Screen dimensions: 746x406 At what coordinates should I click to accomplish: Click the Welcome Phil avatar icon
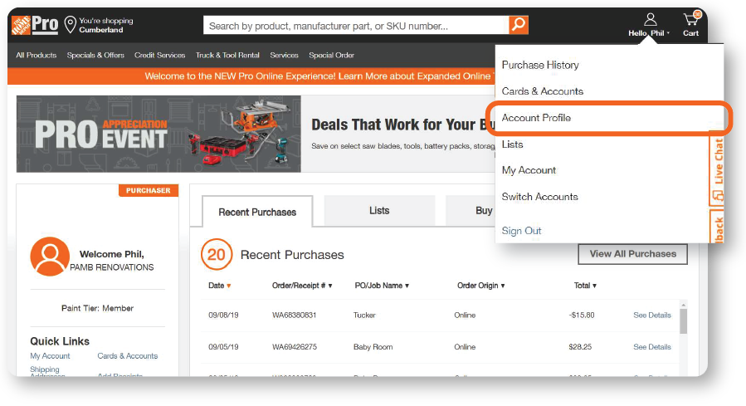tap(50, 257)
